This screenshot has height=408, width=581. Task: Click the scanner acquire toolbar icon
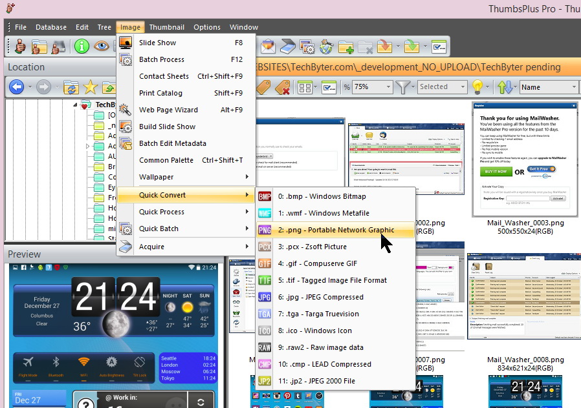point(287,46)
